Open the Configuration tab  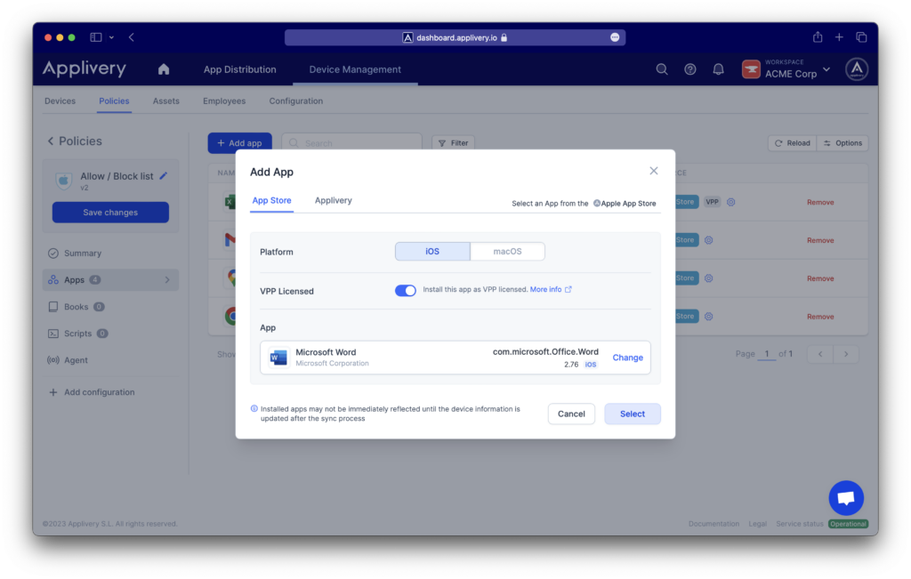[295, 101]
